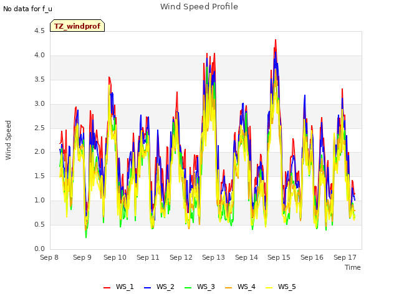This screenshot has height=299, width=399.
Task: Click the Sep 13 x-axis tick label
Action: click(x=213, y=257)
